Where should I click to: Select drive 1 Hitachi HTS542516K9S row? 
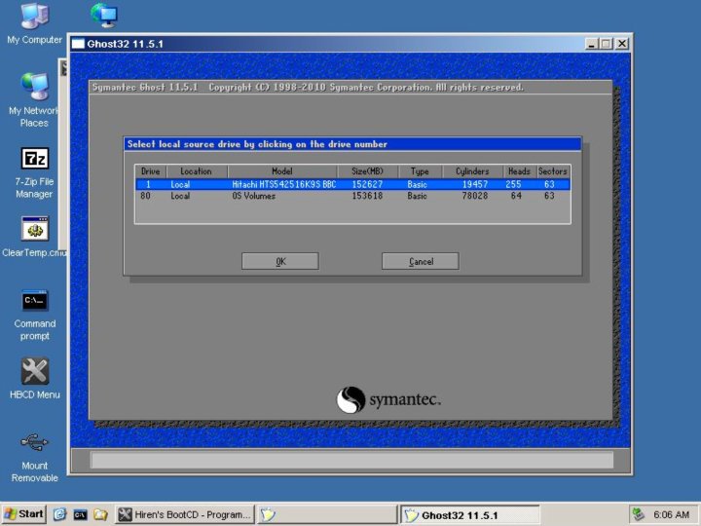point(352,184)
